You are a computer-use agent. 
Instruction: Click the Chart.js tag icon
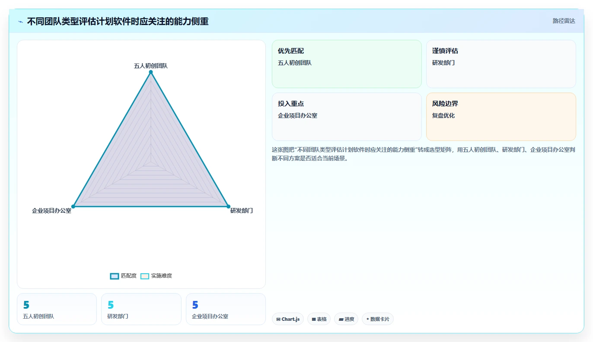(278, 320)
